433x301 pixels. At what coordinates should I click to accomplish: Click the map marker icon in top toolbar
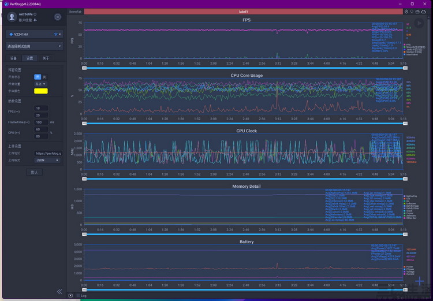(x=412, y=12)
